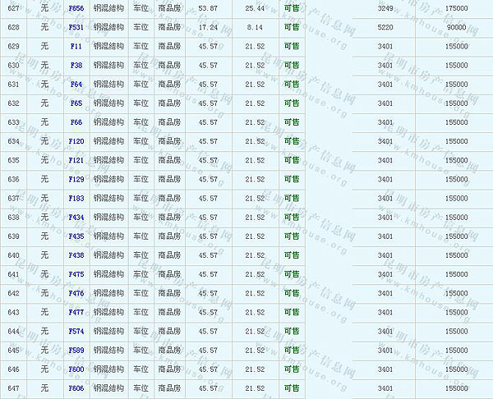The height and width of the screenshot is (399, 493).
Task: Open parking unit F183
Action: coord(76,198)
